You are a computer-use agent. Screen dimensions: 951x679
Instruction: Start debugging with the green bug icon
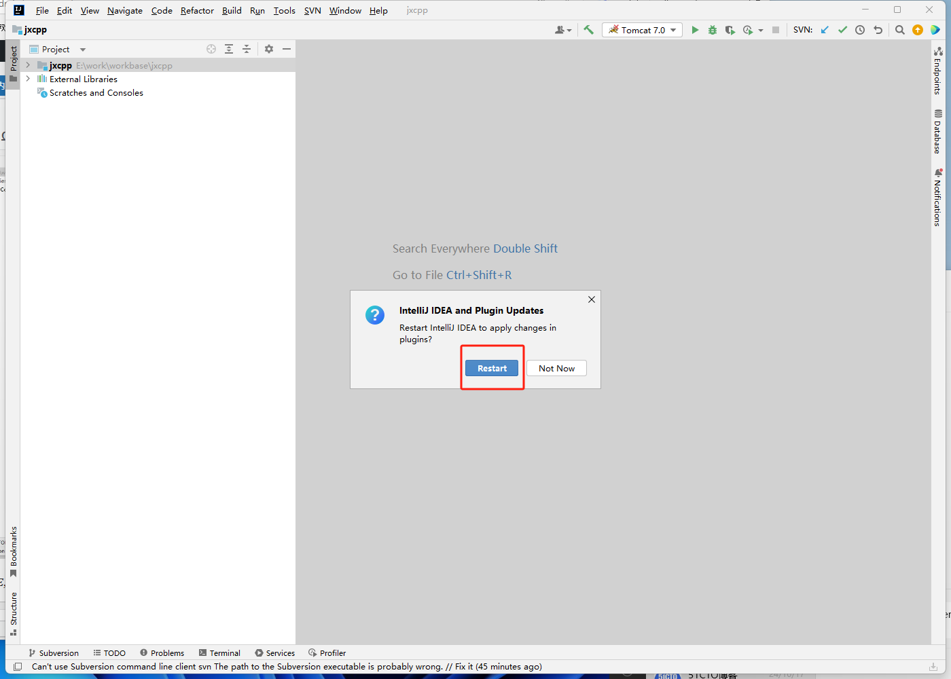[x=713, y=30]
